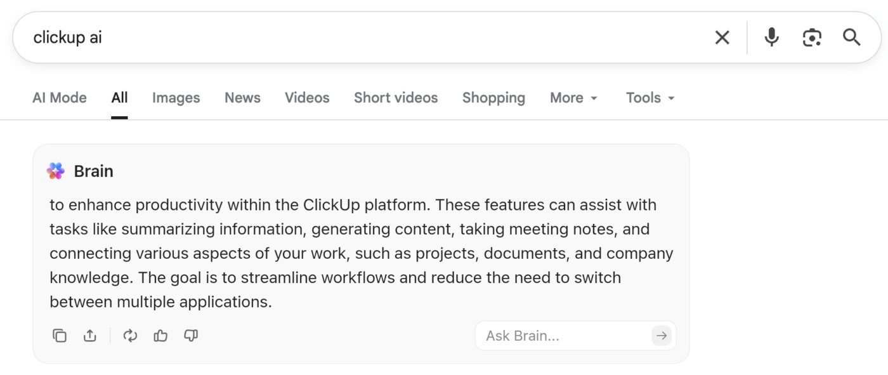Share the Brain AI answer
Screen dimensions: 888x375
click(x=89, y=336)
